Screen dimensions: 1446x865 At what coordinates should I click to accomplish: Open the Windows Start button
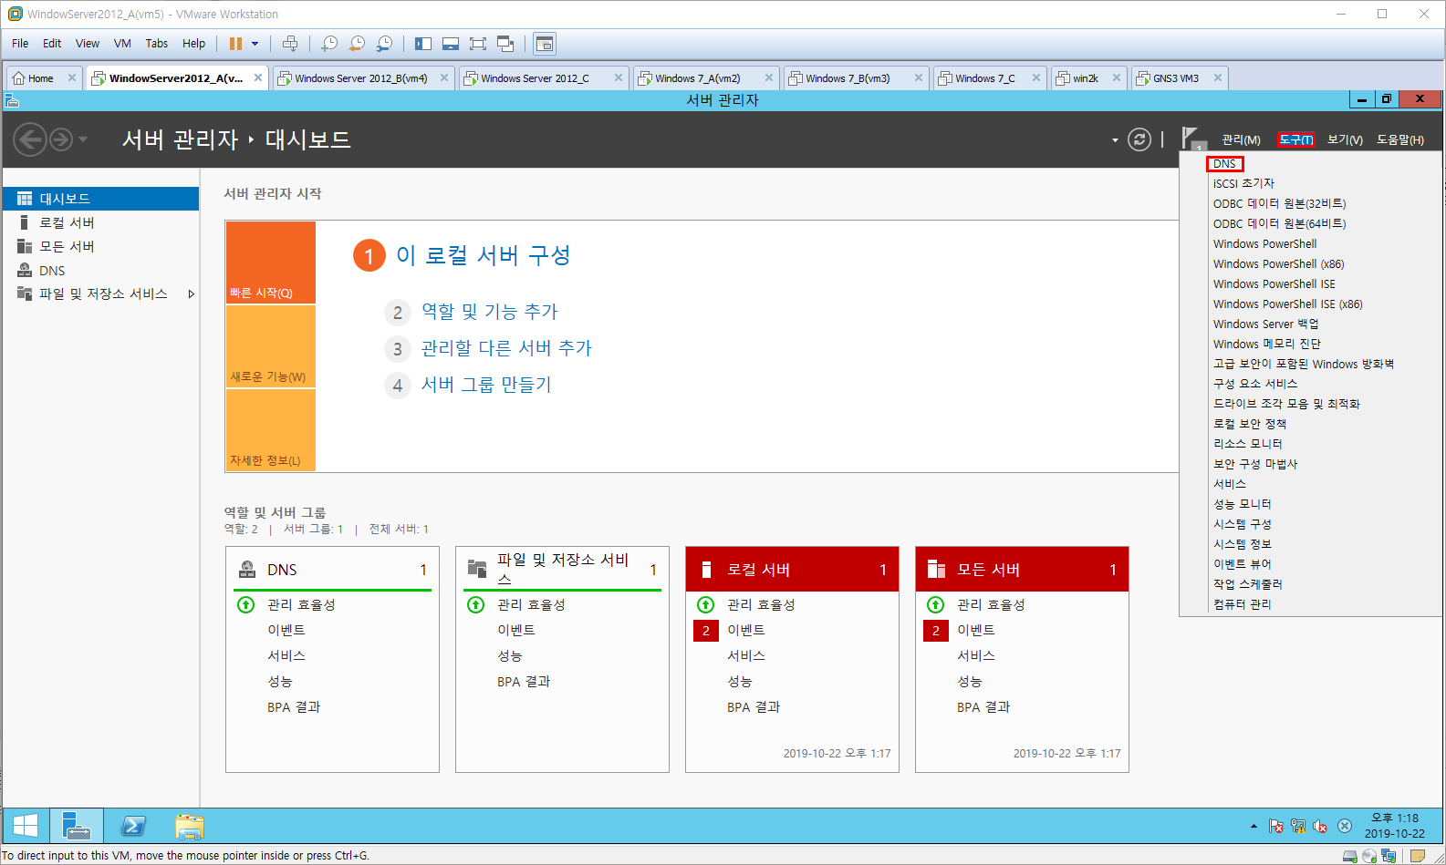[26, 826]
